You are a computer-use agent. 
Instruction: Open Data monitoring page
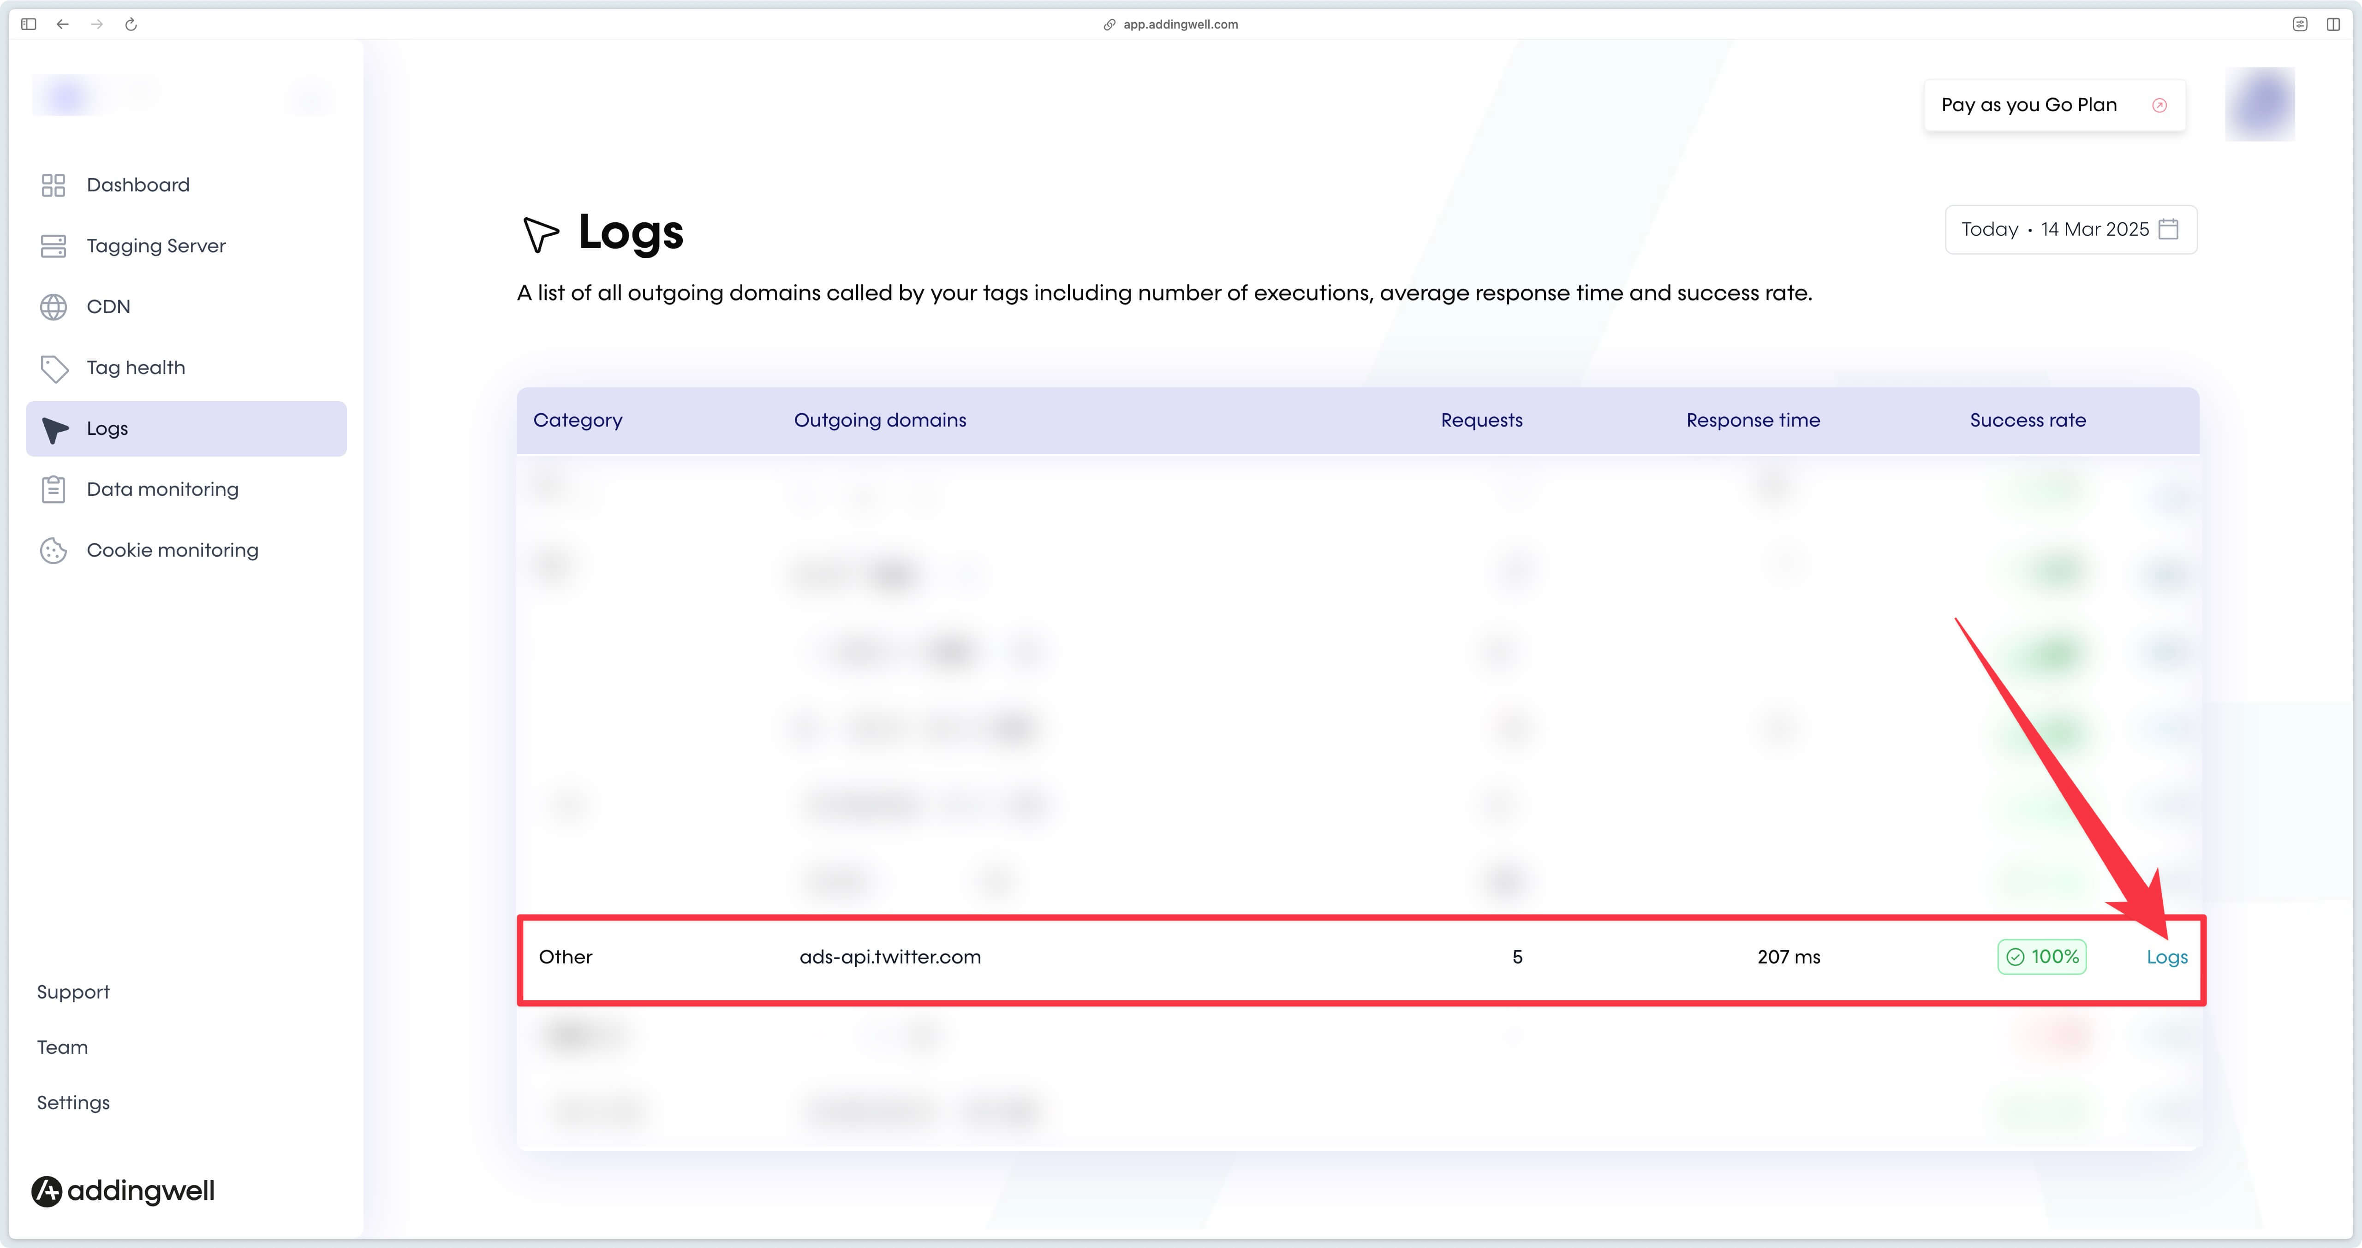(186, 490)
